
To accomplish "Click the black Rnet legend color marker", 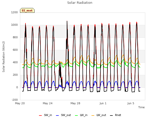I will pos(111,115).
